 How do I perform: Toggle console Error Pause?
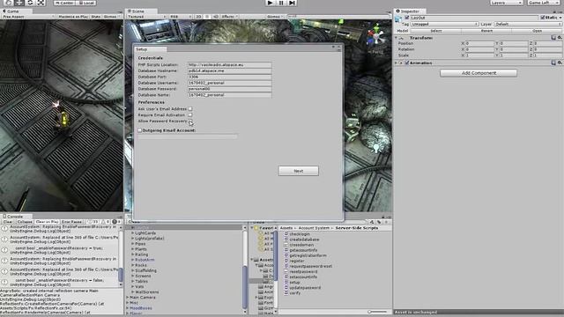(x=71, y=222)
